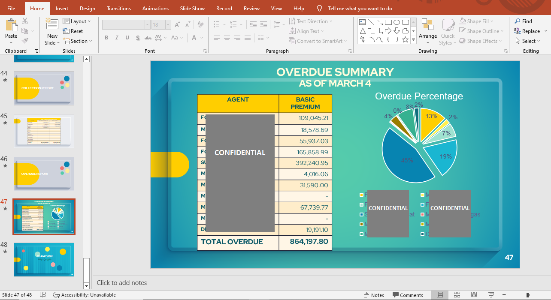Toggle the Comments pane

click(x=407, y=295)
